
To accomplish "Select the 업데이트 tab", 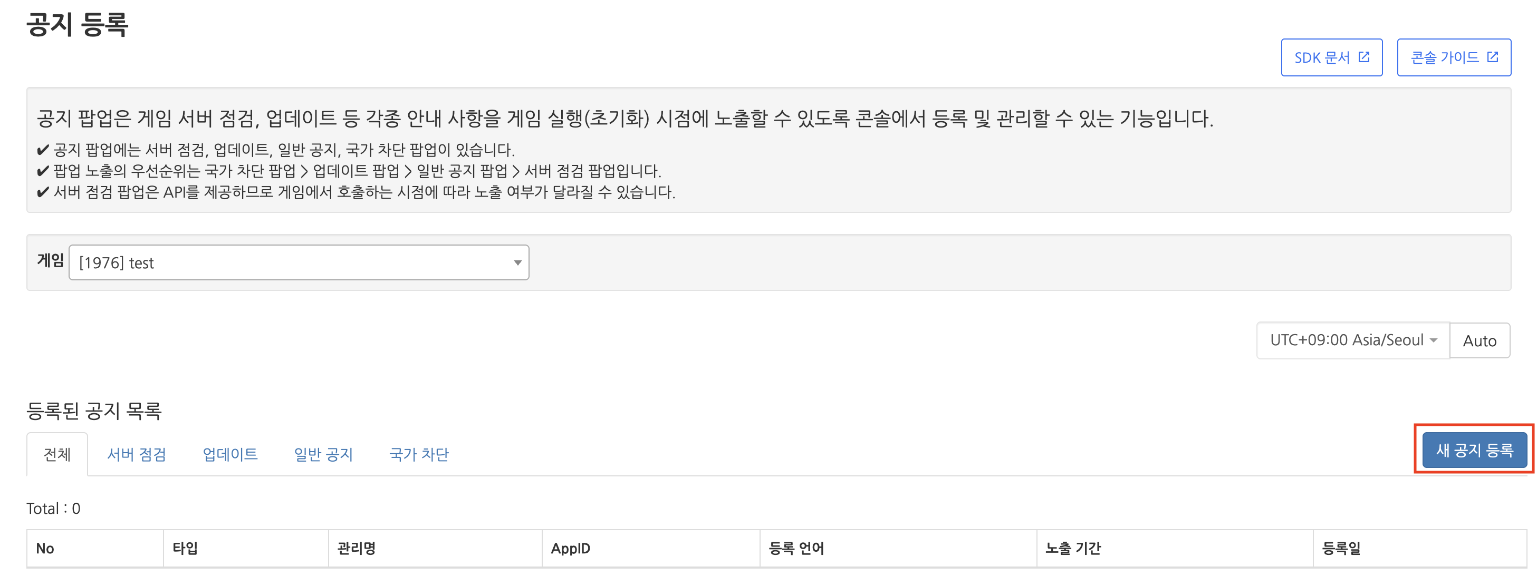I will [230, 454].
